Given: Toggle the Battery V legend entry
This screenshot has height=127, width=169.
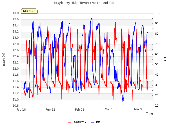Looking at the screenshot, I should (x=77, y=122).
